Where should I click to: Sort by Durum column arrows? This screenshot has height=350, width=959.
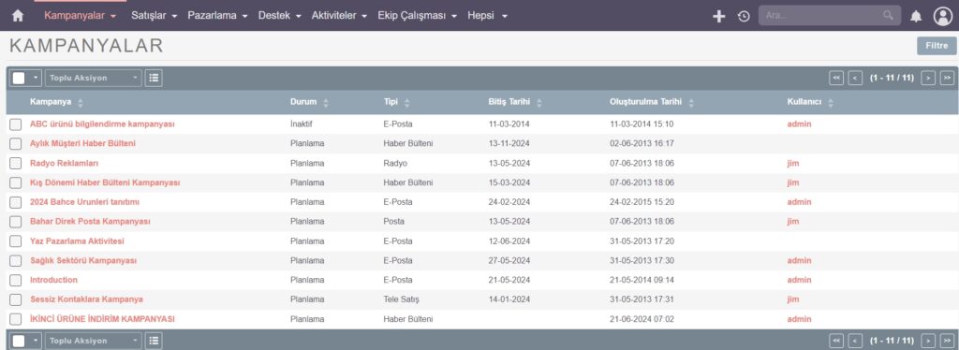[x=325, y=103]
